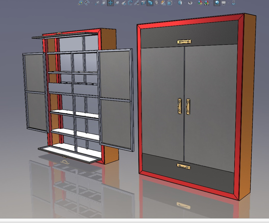
Task: Expand dropdown arrow beside View Settings monitor
Action: pos(228,3)
